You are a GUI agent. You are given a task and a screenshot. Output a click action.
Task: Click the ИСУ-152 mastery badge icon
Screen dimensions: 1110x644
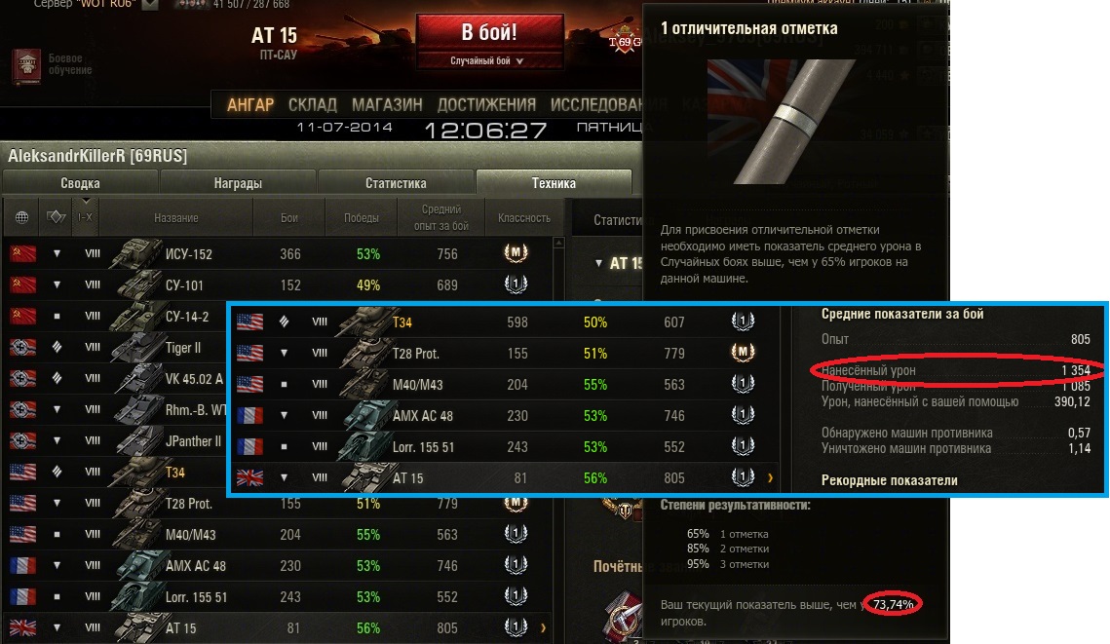516,252
